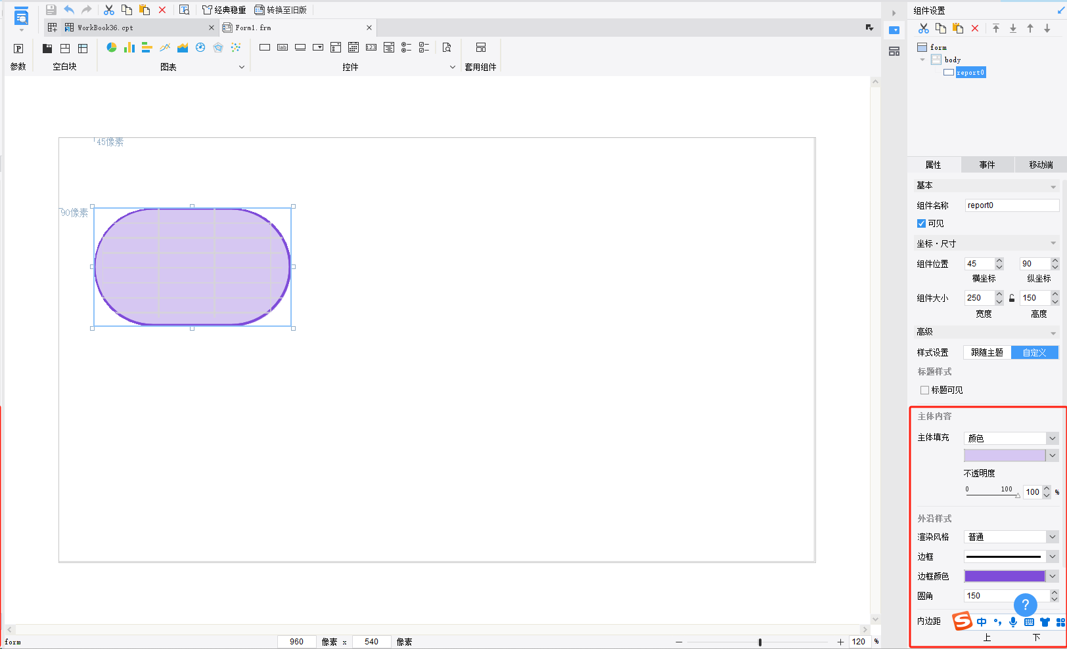The image size is (1067, 649).
Task: Click the 转换至旧版 button
Action: (x=281, y=10)
